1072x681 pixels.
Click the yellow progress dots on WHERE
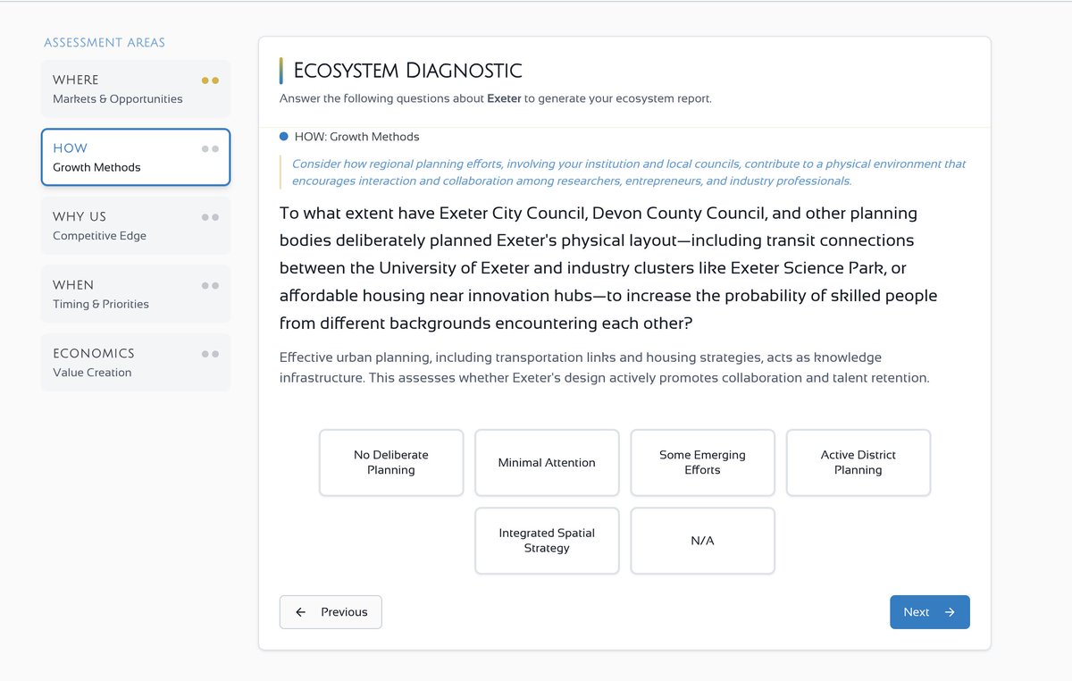tap(210, 80)
